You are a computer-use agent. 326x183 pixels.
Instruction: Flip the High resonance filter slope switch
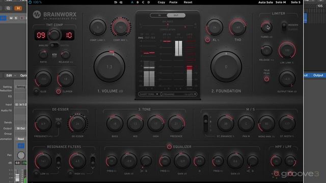tap(93, 161)
